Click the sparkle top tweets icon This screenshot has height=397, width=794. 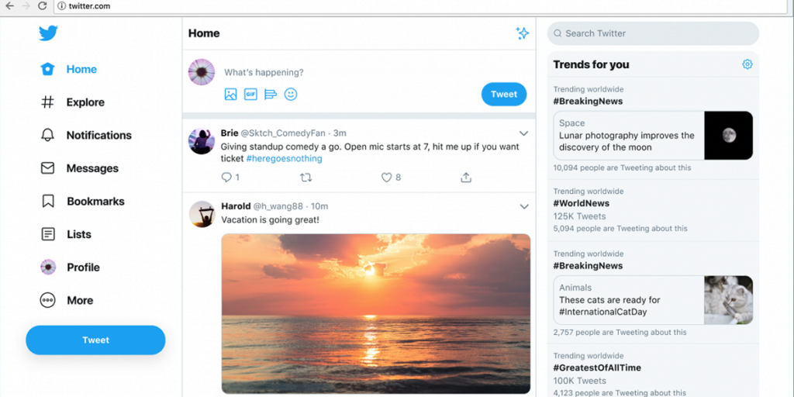[x=522, y=33]
